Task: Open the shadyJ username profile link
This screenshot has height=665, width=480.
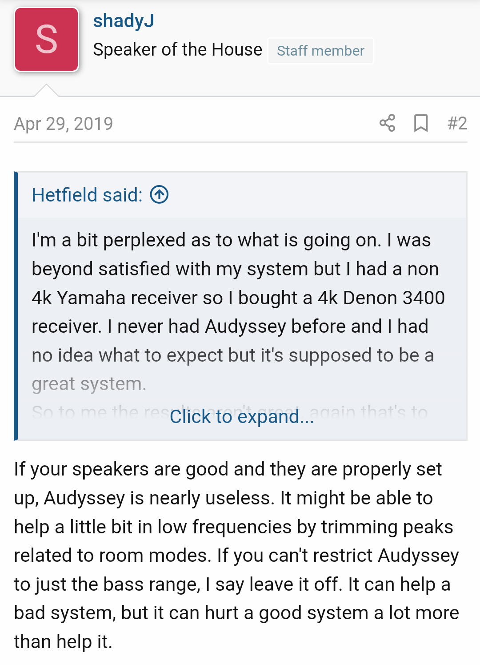Action: tap(124, 20)
